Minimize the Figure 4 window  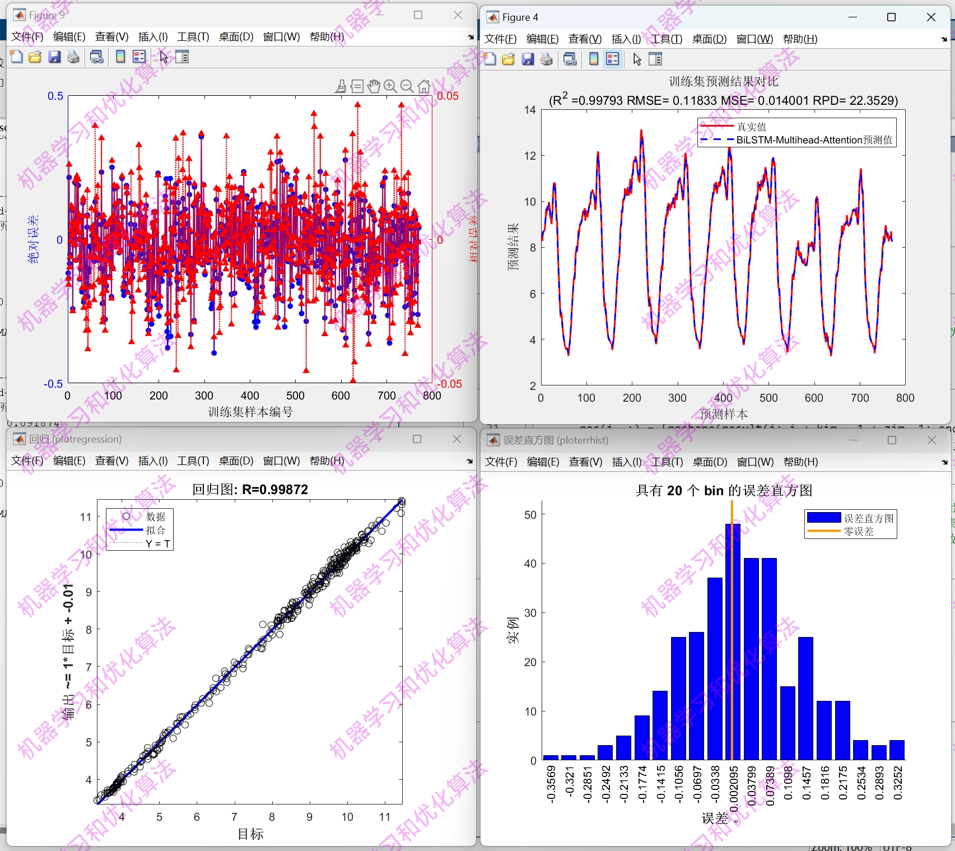[x=853, y=17]
